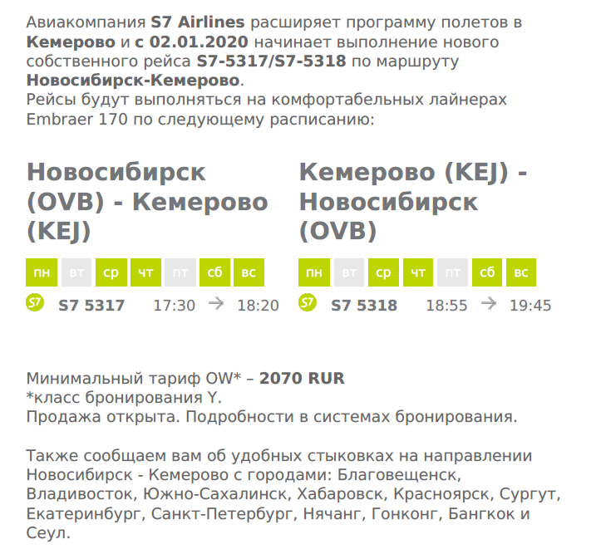The image size is (596, 549).
Task: Select the 'вс' day tile for Novosibirsk–Kemerovo
Action: tap(249, 272)
